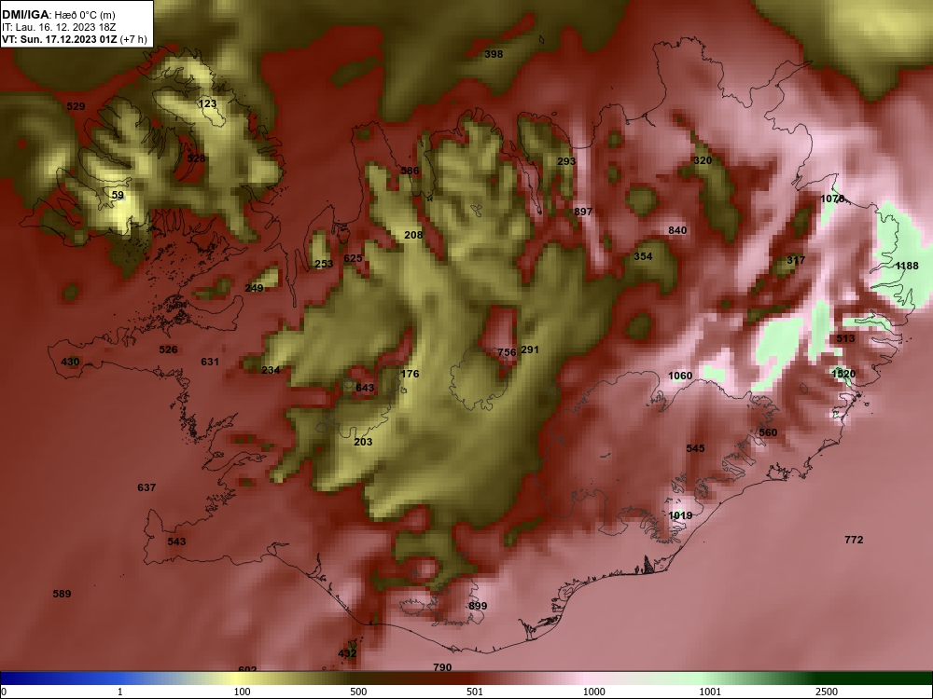Click the map value 790
The width and height of the screenshot is (933, 699).
click(x=442, y=667)
